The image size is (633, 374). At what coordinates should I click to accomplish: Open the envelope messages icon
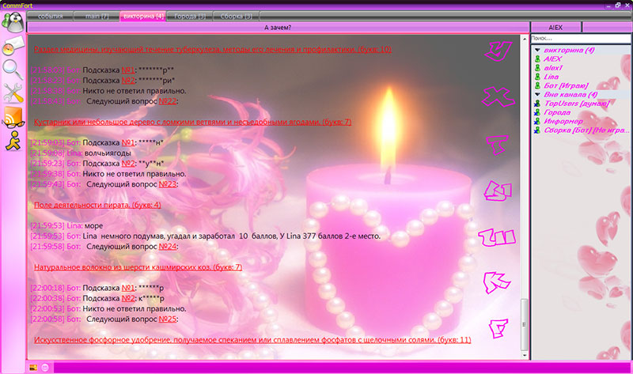point(12,44)
